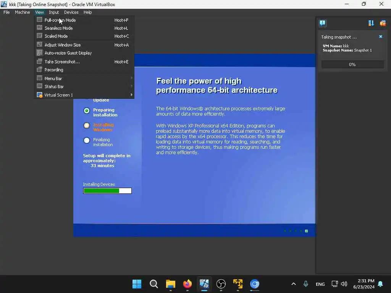Image resolution: width=391 pixels, height=293 pixels.
Task: Open taskbar Search
Action: click(x=153, y=284)
